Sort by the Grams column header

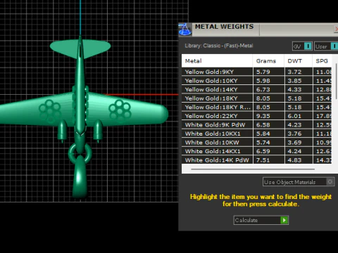[268, 61]
